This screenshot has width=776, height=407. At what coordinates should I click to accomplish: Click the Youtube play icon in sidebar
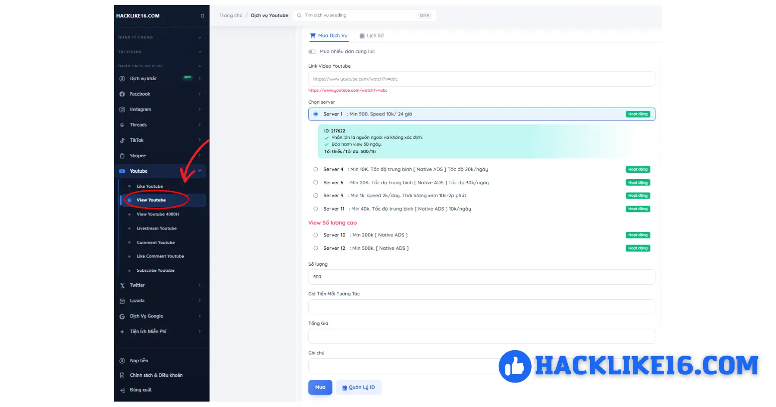[x=122, y=171]
